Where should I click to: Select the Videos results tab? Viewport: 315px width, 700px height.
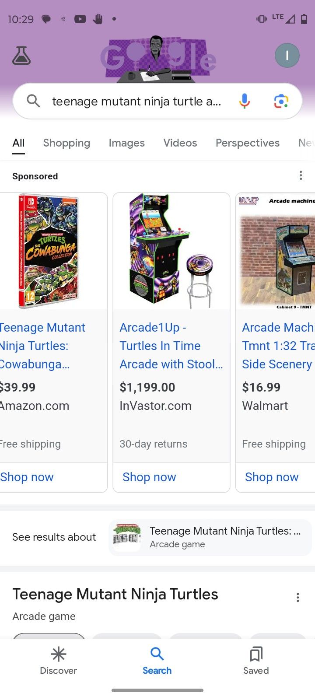180,143
